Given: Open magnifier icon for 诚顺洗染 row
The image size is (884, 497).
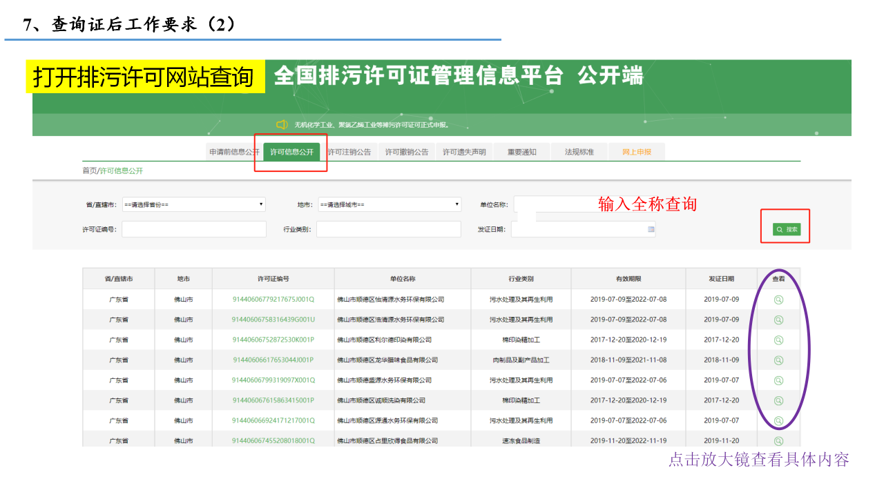Looking at the screenshot, I should click(778, 400).
